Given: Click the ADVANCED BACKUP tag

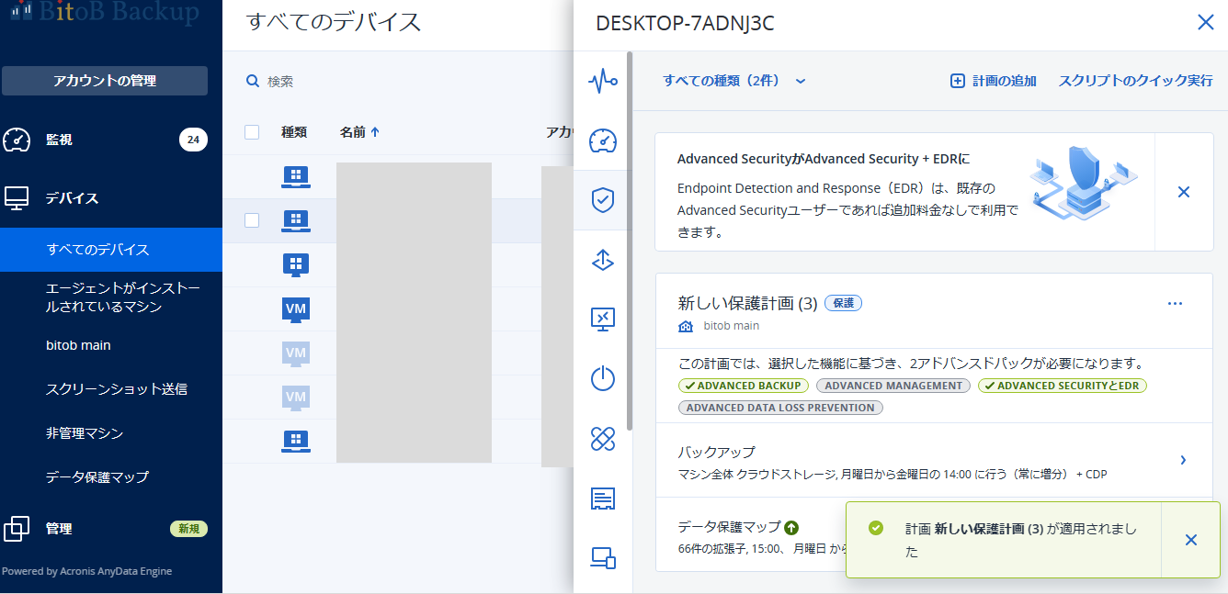Looking at the screenshot, I should pyautogui.click(x=744, y=386).
